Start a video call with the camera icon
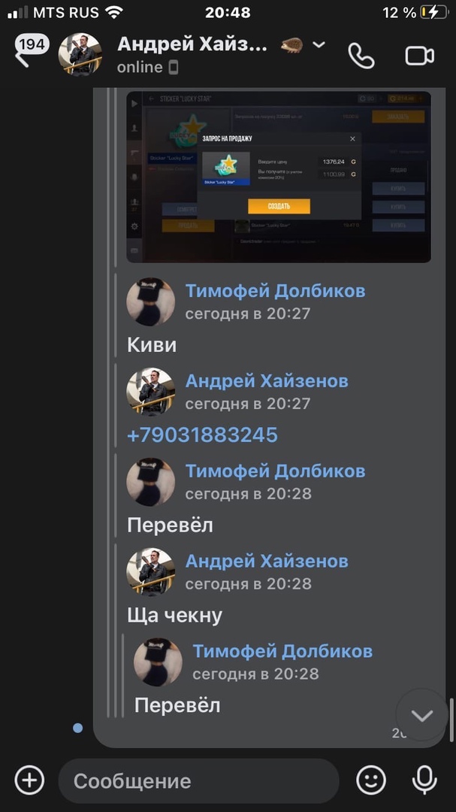Image resolution: width=456 pixels, height=812 pixels. (420, 56)
